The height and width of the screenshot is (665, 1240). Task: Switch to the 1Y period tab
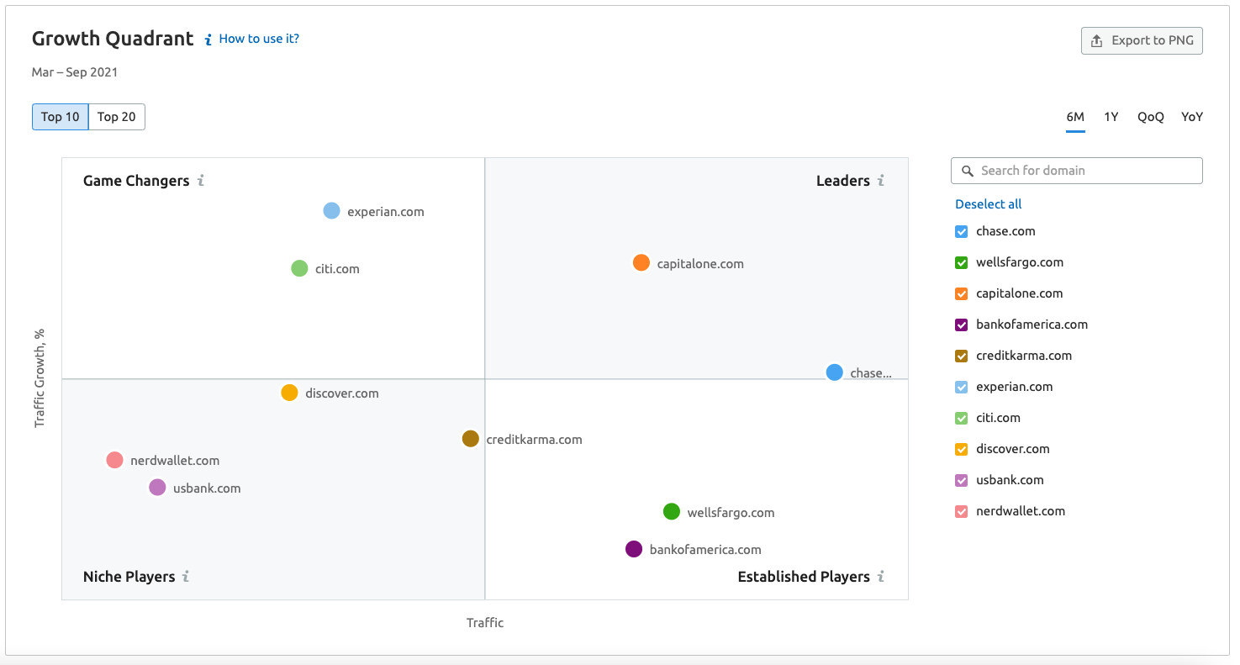1111,117
